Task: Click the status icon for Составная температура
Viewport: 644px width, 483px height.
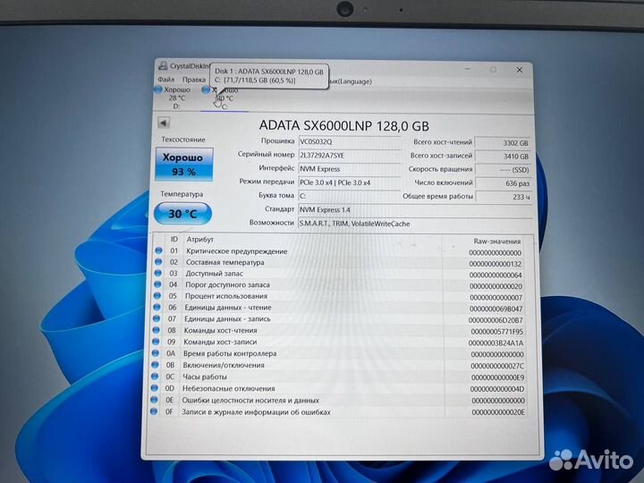Action: click(x=158, y=261)
